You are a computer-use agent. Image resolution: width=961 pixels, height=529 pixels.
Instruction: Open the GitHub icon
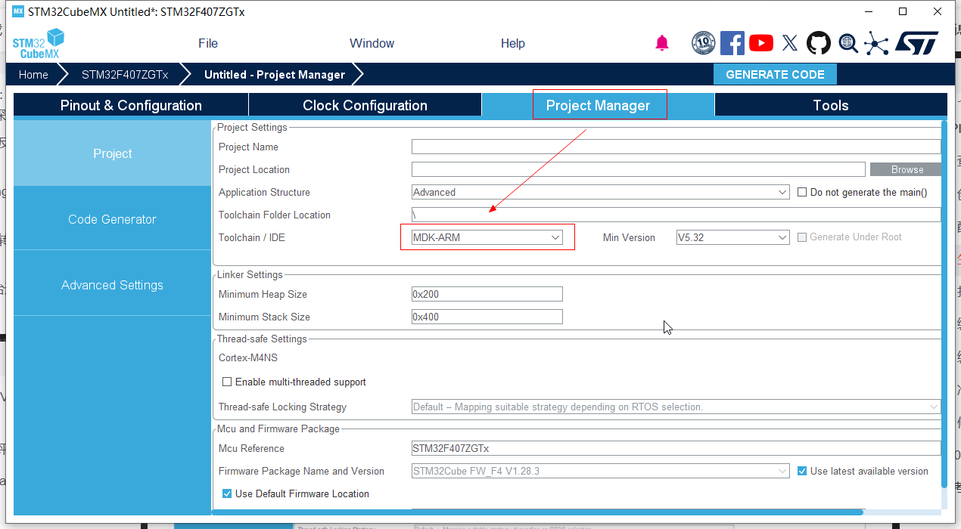[x=819, y=43]
